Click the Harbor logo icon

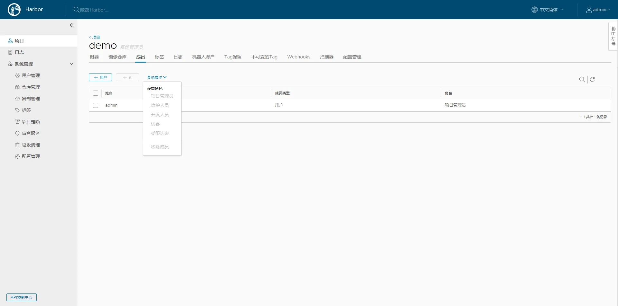[14, 10]
